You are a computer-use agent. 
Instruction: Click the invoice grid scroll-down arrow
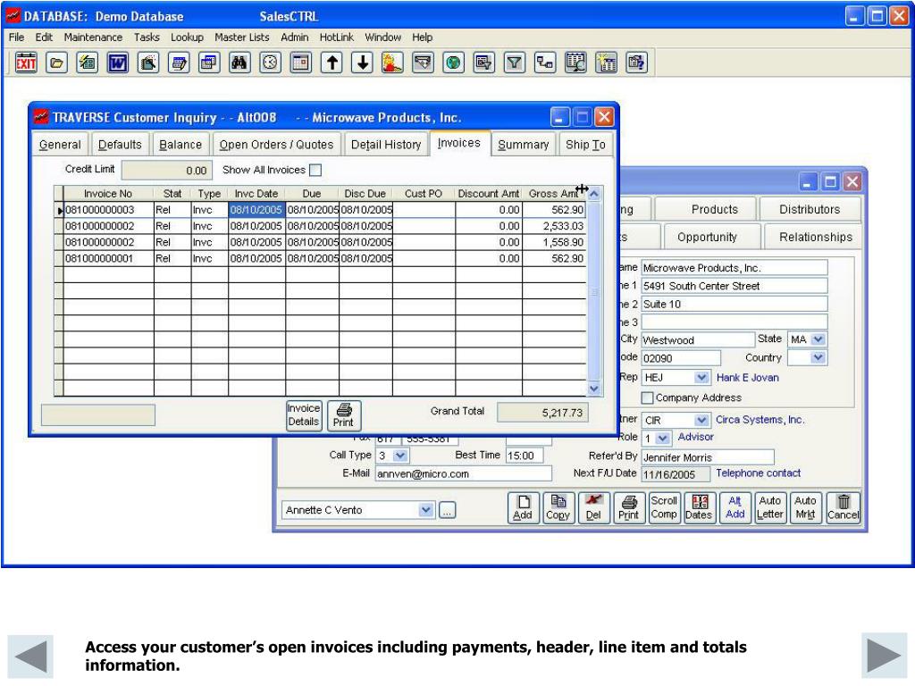594,389
